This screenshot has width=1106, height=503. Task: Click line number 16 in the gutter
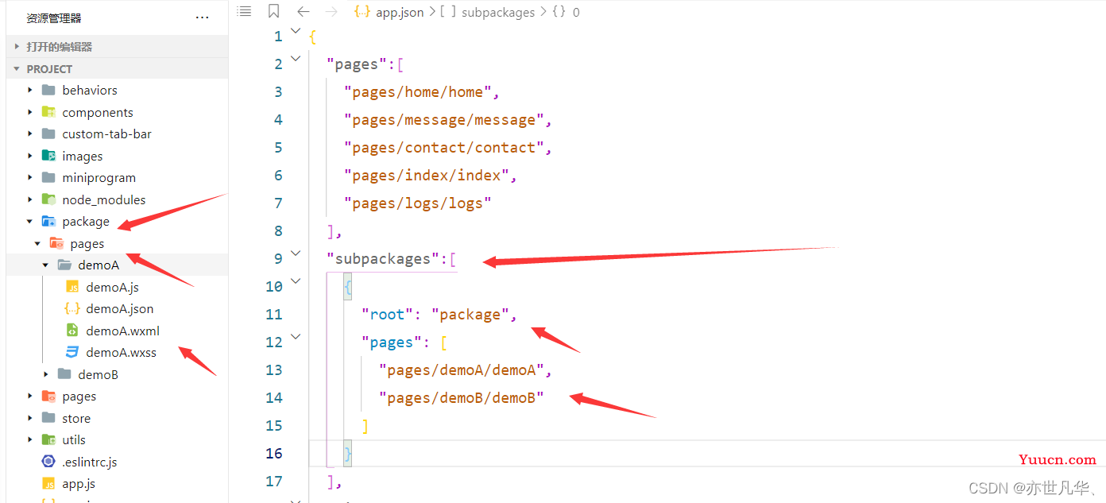(274, 454)
